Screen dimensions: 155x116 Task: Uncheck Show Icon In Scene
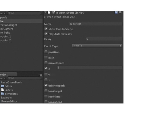[x=46, y=29]
